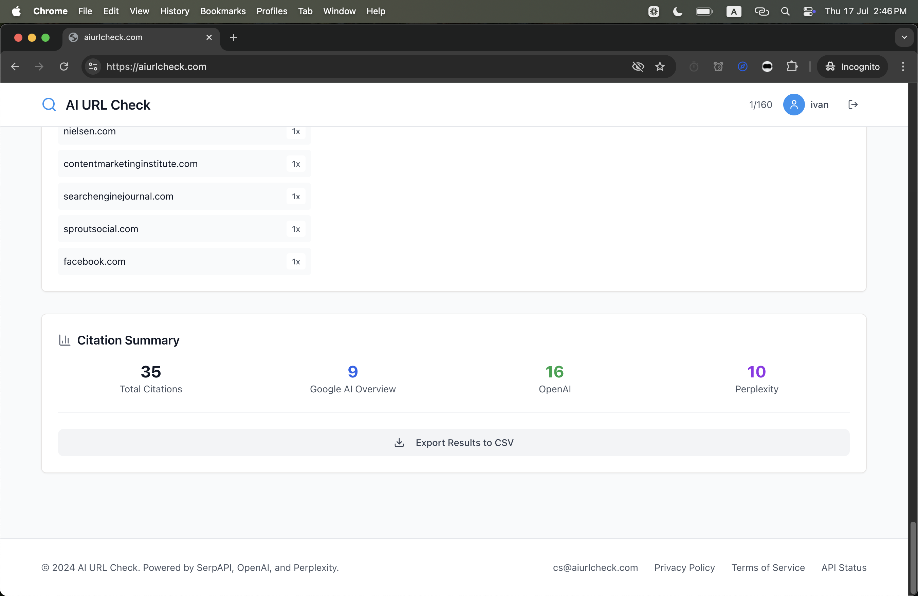Open the Bookmarks menu
Viewport: 918px width, 596px height.
point(223,11)
